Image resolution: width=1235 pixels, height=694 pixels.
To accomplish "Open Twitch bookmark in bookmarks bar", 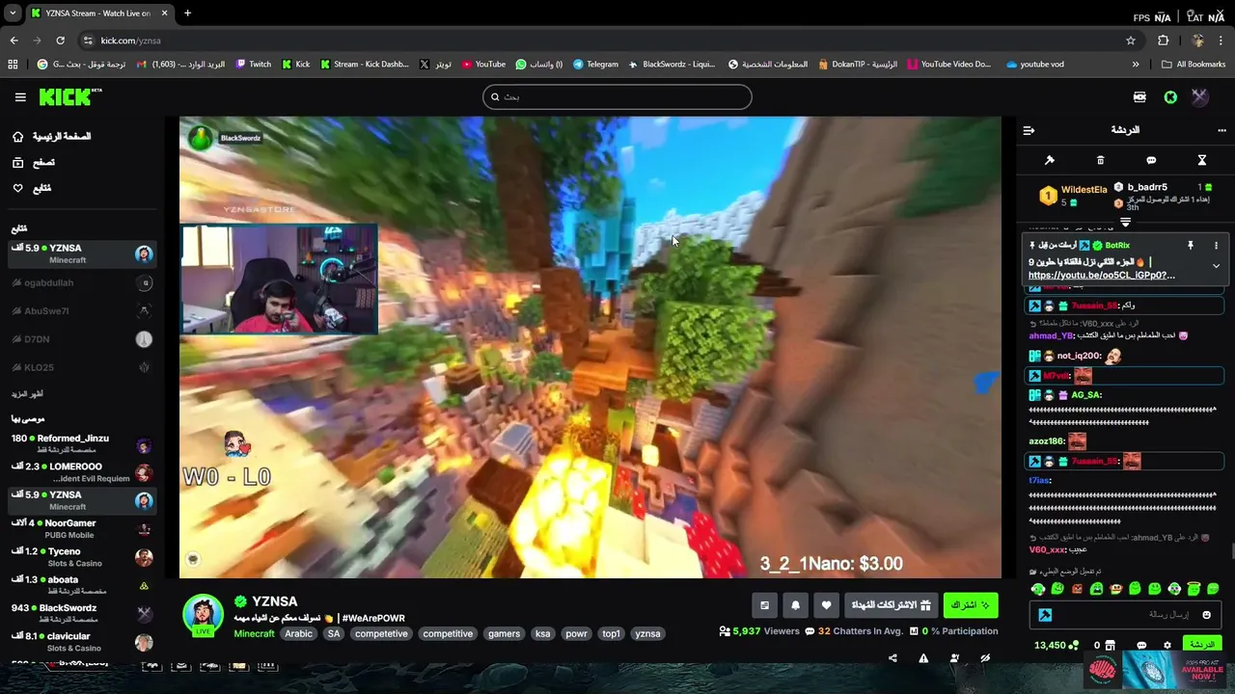I will [254, 65].
